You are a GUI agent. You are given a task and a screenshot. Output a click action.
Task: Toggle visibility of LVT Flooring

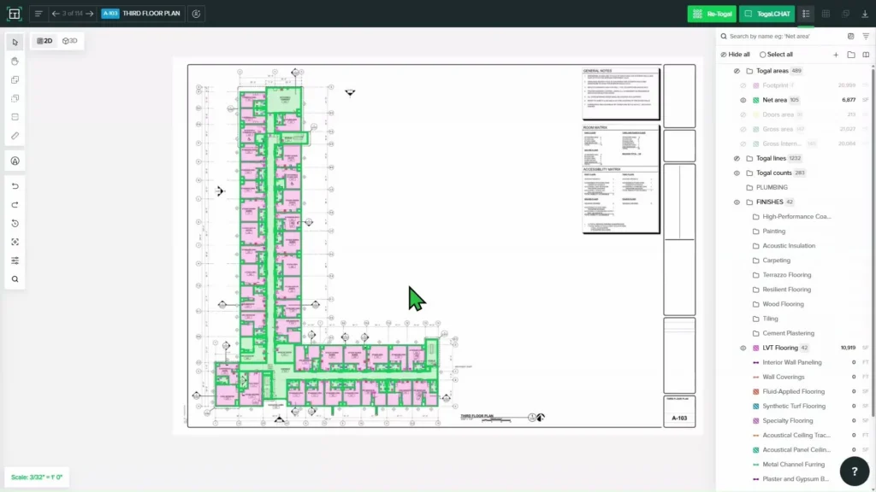click(x=743, y=348)
